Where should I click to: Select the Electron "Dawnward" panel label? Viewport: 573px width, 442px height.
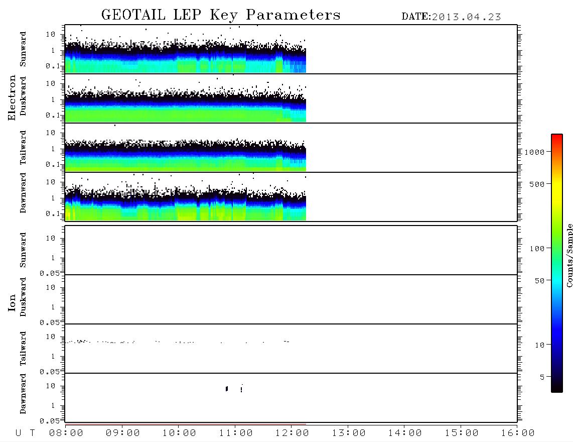pos(23,193)
